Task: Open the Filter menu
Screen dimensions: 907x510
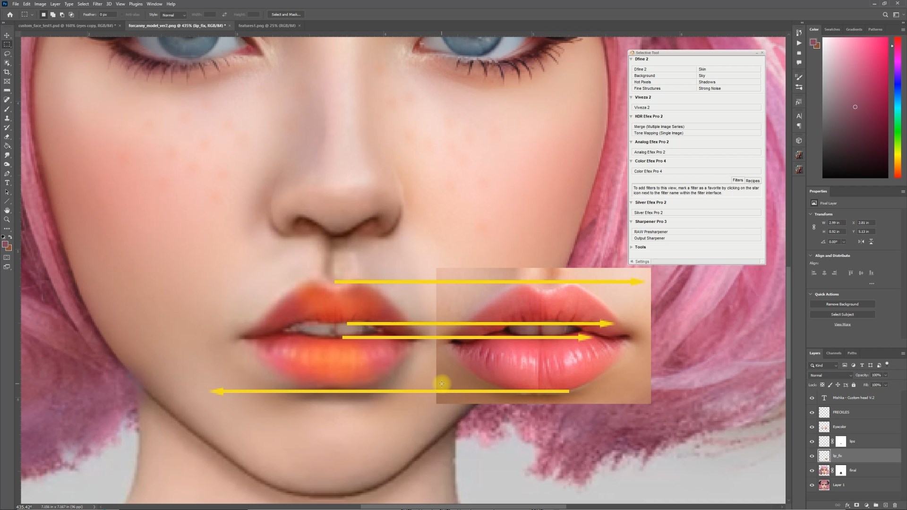Action: 97,4
